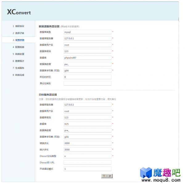Select step 4 配置检测
Image resolution: width=185 pixels, height=184 pixels.
18,47
